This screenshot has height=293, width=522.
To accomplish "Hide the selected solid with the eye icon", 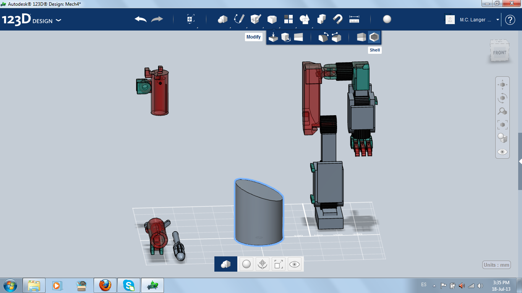I will coord(295,264).
